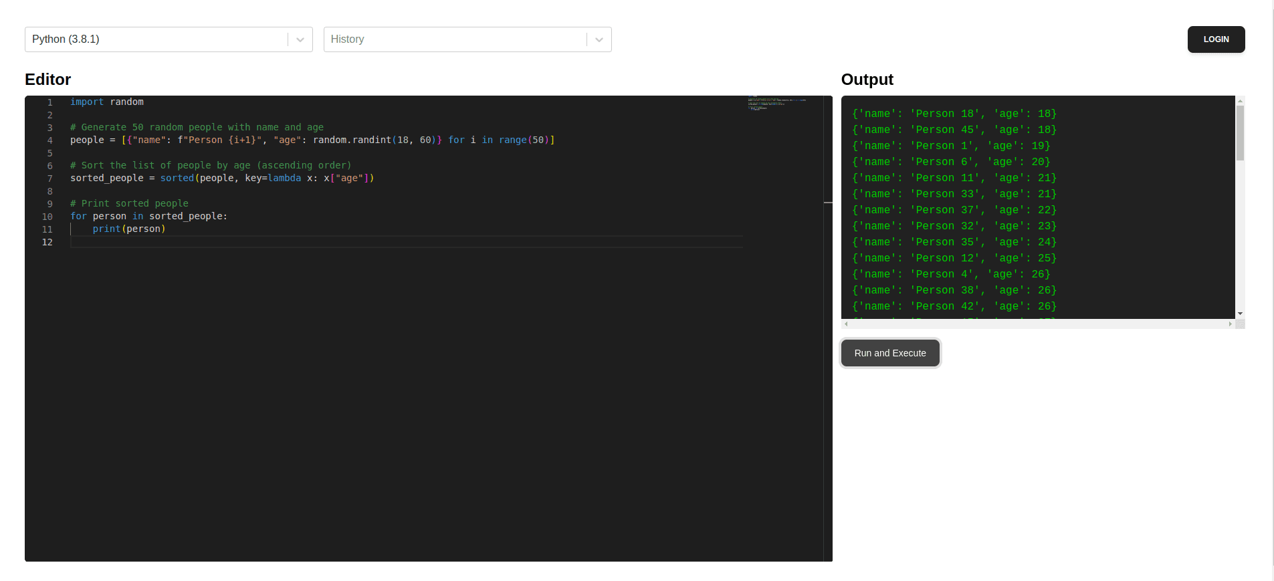Viewport: 1274px width, 581px height.
Task: Click the output horizontal scrollbar's right arrow
Action: pyautogui.click(x=1231, y=324)
